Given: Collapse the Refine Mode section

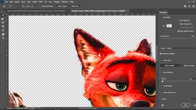Looking at the screenshot, I should [160, 61].
